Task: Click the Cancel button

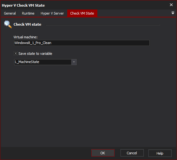Action: (x=132, y=153)
